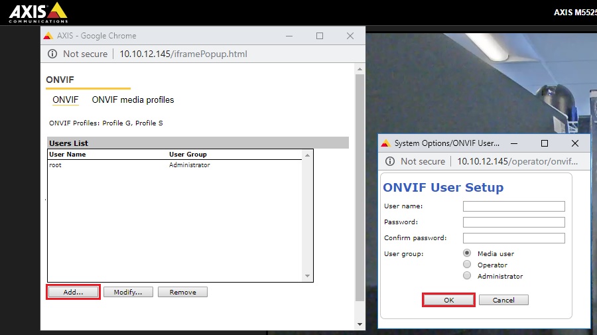Select the Operator user group option
Screen dimensions: 597x335
coord(467,265)
